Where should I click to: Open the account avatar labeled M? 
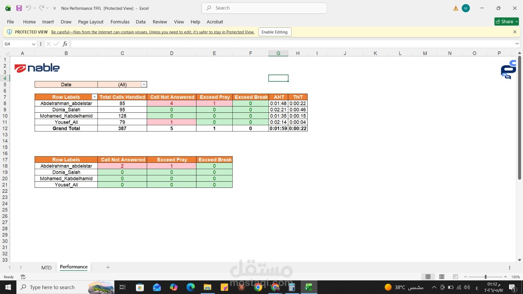tap(466, 8)
